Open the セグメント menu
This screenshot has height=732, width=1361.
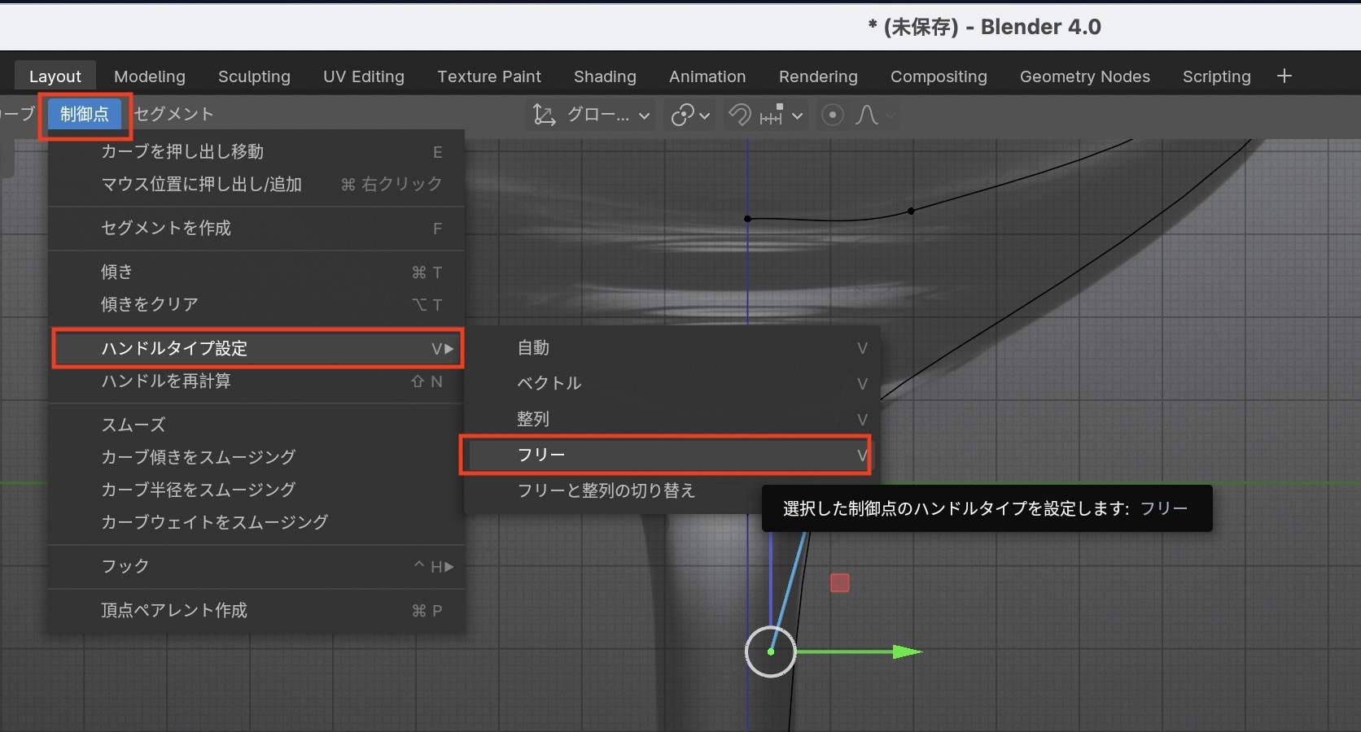(x=173, y=115)
